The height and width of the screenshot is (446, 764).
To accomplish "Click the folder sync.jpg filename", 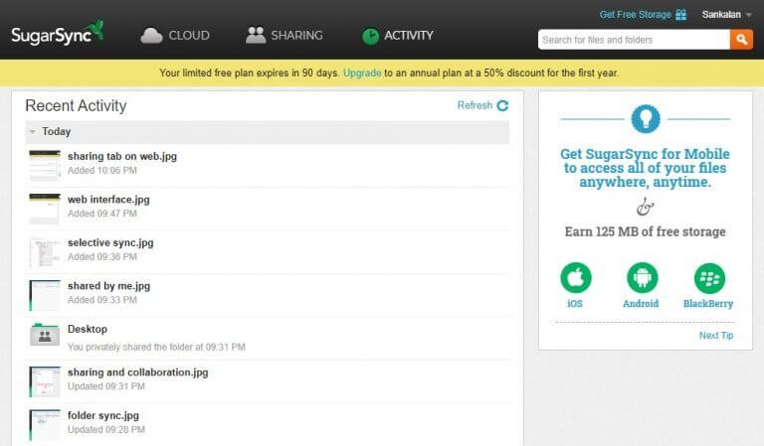I will pyautogui.click(x=103, y=416).
